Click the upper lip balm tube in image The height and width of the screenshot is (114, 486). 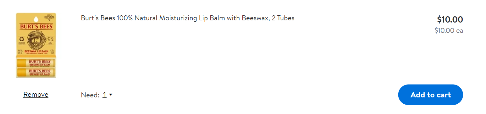coord(36,62)
